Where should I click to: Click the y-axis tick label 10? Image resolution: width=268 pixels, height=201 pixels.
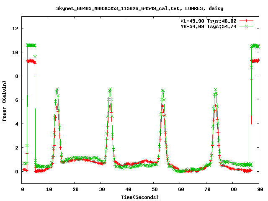pyautogui.click(x=15, y=52)
